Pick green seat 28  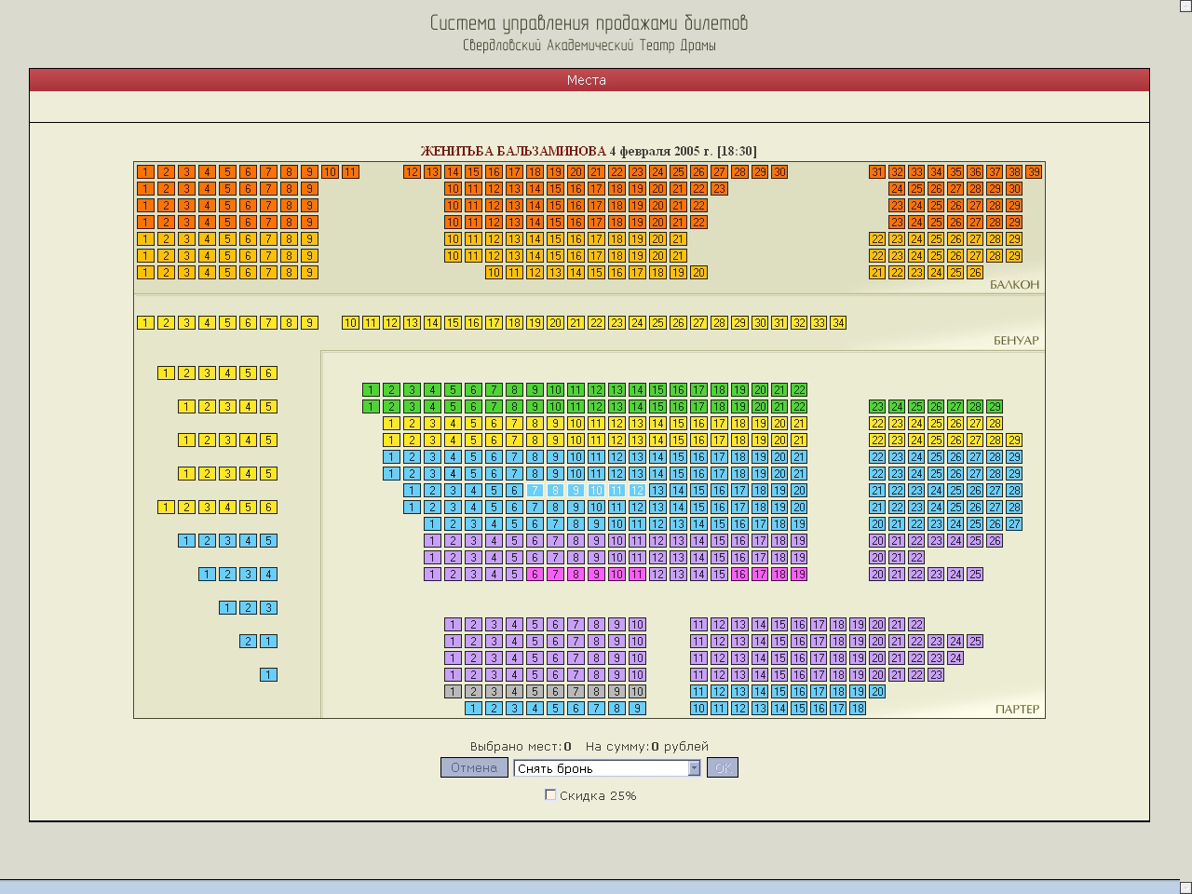[x=975, y=407]
